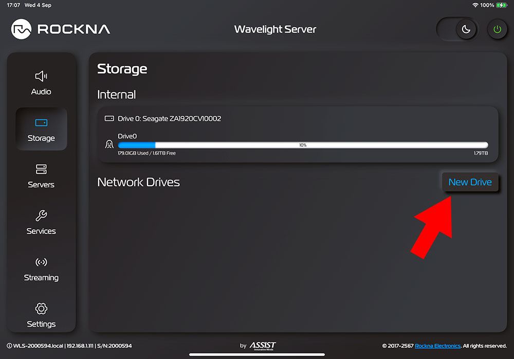
Task: Click the ASSIST logo in the footer
Action: 263,346
